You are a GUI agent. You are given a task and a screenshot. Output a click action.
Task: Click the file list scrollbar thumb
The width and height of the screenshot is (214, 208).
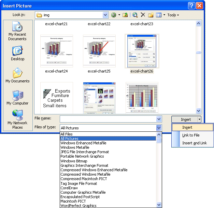(198, 52)
